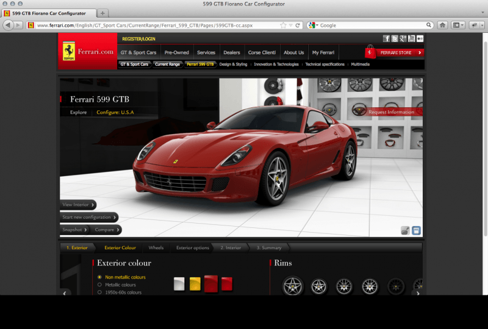Choose the yellow exterior colour swatch
Viewport: 488px width, 329px height.
pyautogui.click(x=195, y=284)
